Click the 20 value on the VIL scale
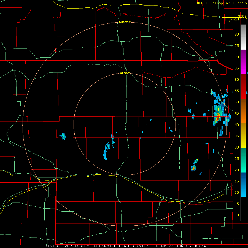 237,170
